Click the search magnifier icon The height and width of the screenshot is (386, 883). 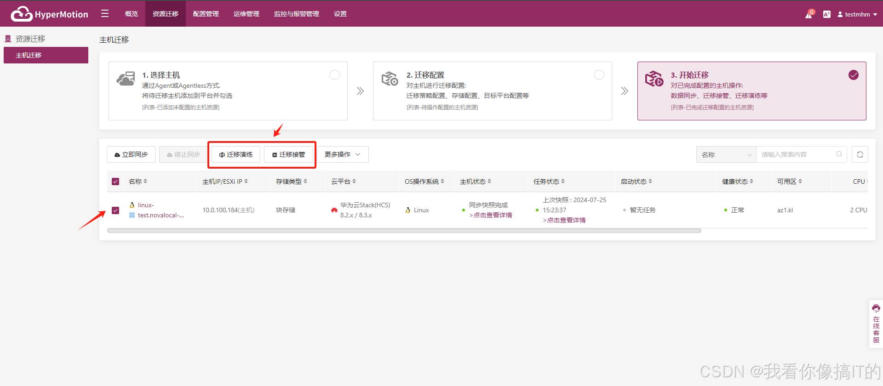pyautogui.click(x=839, y=154)
